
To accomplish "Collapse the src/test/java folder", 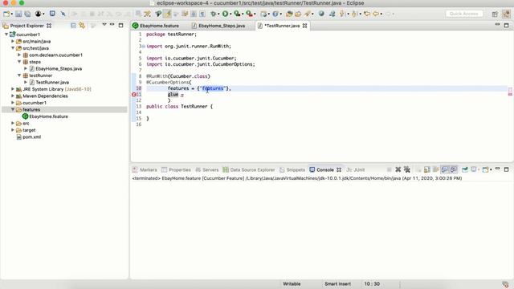I will coord(13,48).
